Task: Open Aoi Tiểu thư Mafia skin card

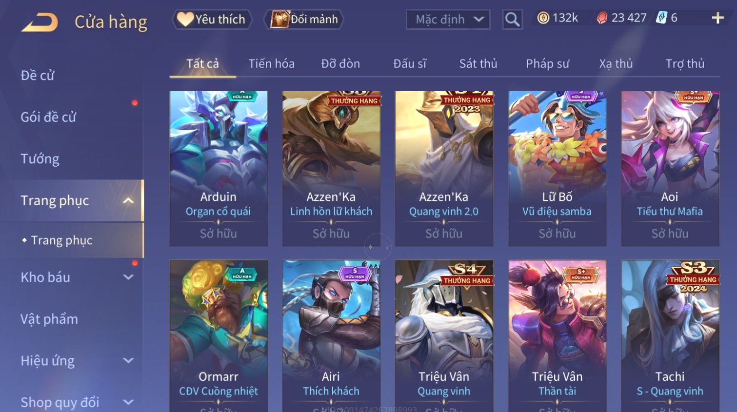Action: [x=670, y=168]
